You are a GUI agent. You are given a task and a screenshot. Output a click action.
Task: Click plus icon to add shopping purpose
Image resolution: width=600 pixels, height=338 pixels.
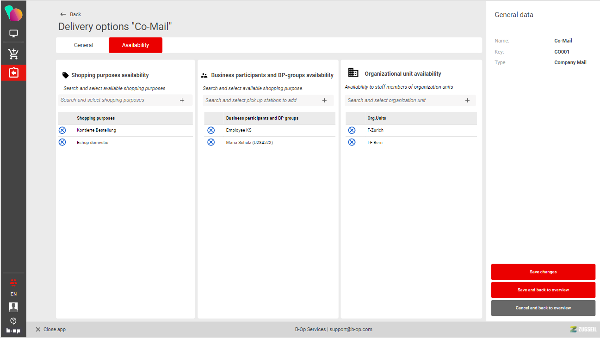(182, 100)
